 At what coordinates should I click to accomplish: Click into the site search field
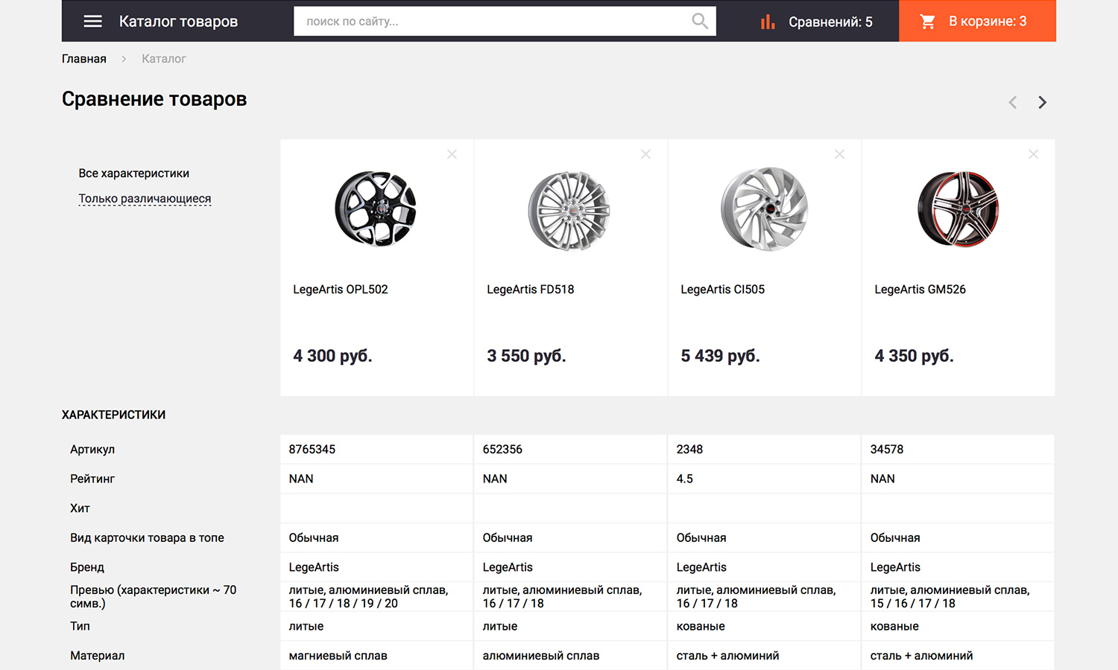point(492,22)
